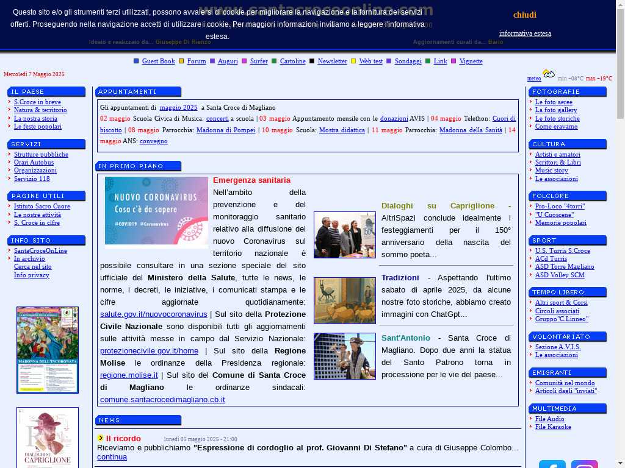Open Cerca nel sito search page
625x468 pixels.
pyautogui.click(x=33, y=267)
